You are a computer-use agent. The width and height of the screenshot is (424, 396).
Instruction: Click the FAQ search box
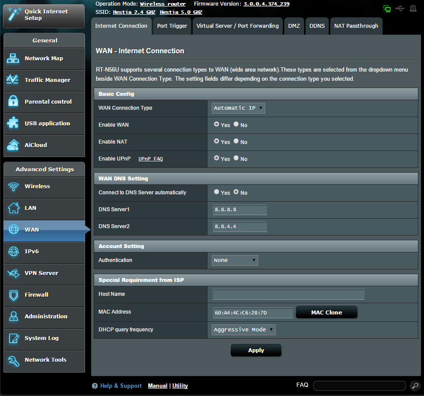click(359, 386)
